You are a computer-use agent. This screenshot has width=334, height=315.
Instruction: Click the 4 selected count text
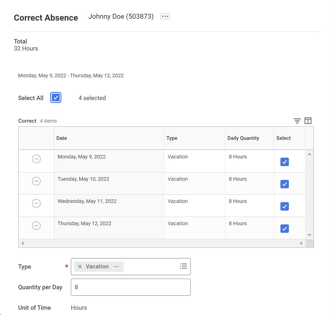pos(92,98)
